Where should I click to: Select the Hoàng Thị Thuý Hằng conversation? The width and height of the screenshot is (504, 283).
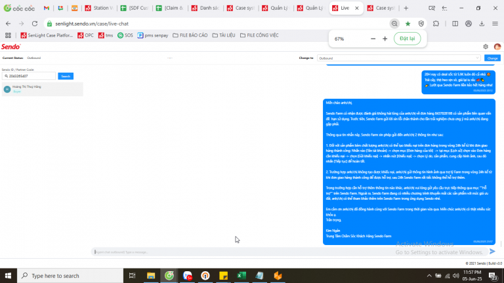[43, 89]
